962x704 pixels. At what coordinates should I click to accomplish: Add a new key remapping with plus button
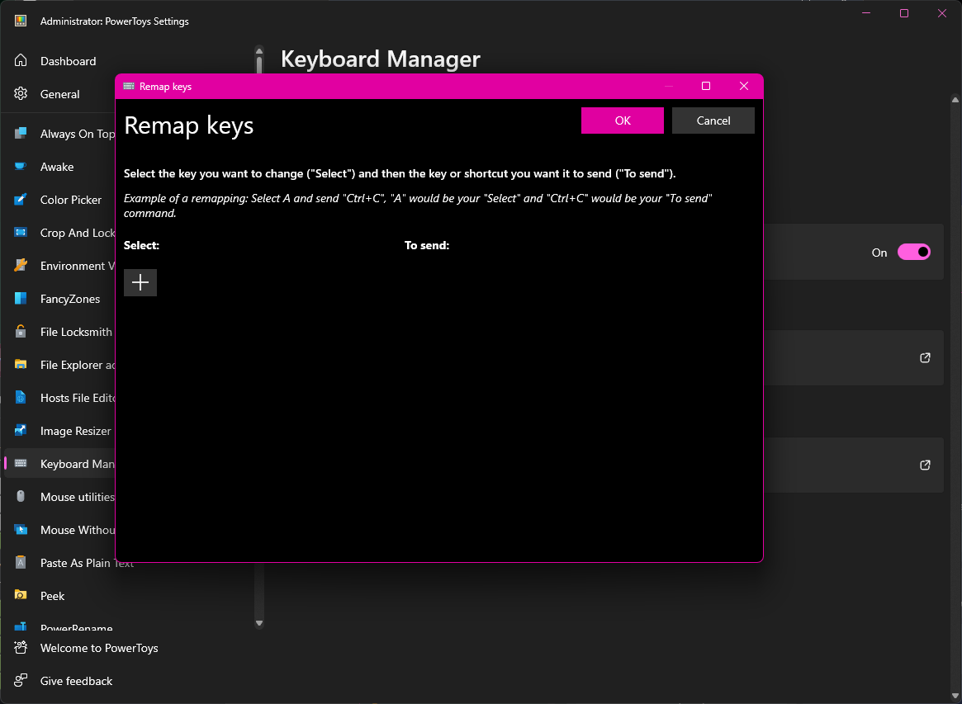pos(140,282)
